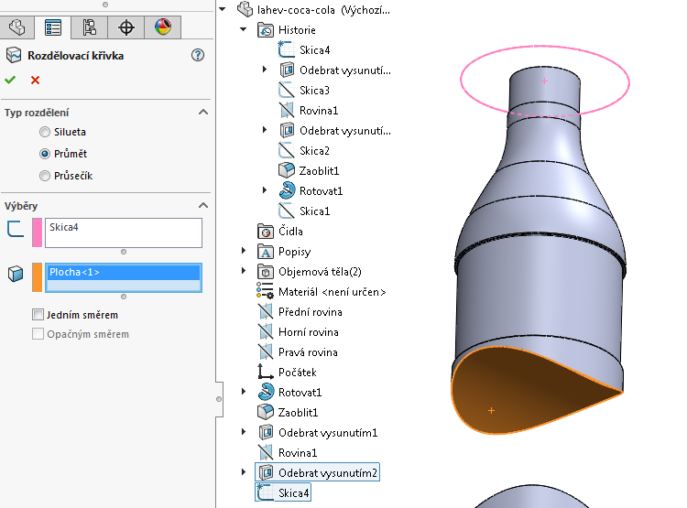
Task: Click the top panel drag handle dot
Action: [x=105, y=5]
